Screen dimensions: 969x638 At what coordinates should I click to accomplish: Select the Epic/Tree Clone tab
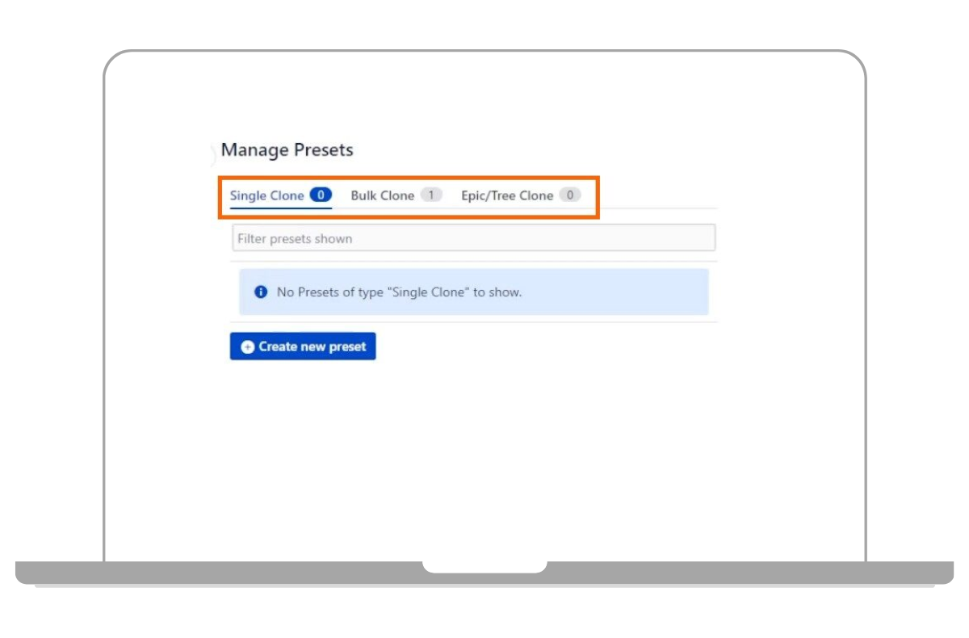(506, 195)
